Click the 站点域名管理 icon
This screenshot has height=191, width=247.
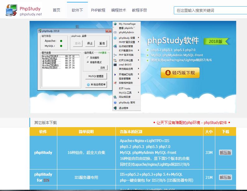(115, 46)
